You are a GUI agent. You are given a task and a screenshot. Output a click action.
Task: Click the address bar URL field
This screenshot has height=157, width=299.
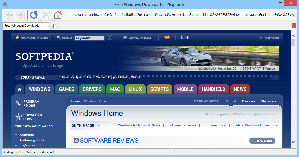pyautogui.click(x=179, y=15)
